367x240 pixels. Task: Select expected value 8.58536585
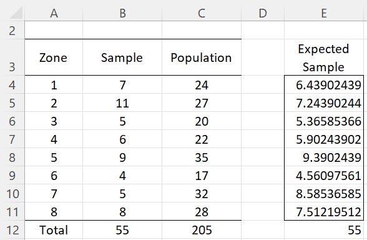(x=324, y=193)
